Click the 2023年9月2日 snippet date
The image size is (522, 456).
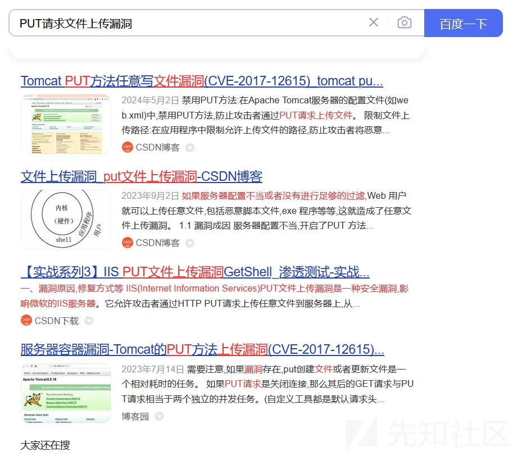tap(150, 195)
